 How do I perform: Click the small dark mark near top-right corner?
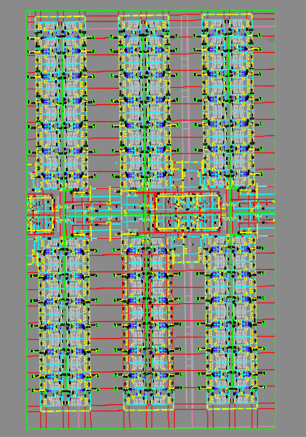271,40
